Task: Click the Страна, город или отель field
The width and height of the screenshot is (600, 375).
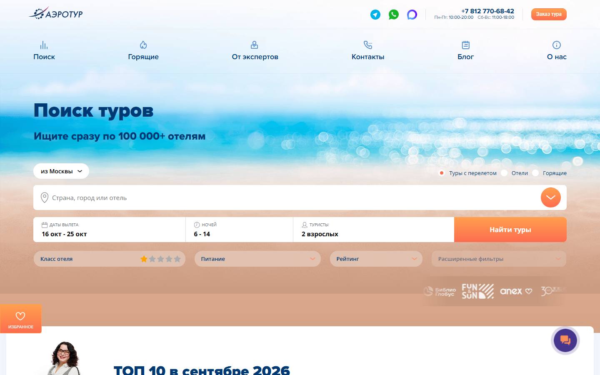Action: [x=300, y=197]
